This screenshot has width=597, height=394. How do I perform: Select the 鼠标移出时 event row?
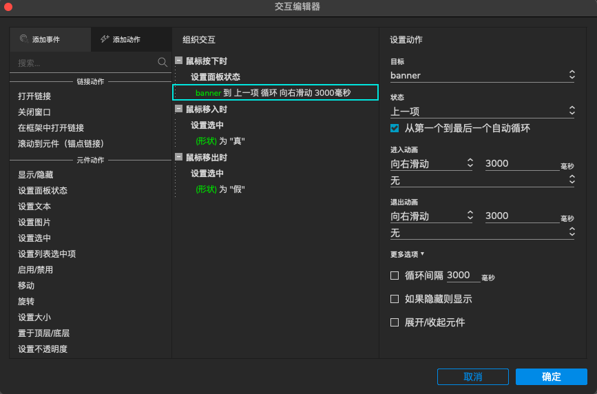207,157
